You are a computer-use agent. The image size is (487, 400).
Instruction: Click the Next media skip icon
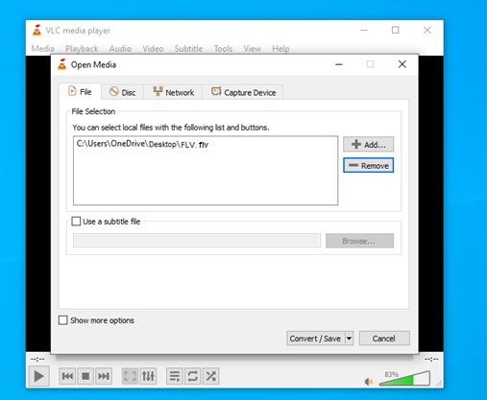pos(104,376)
